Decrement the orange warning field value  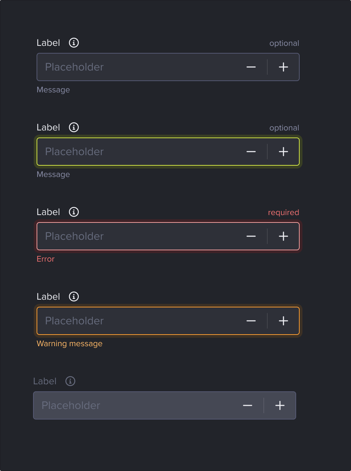(x=251, y=321)
